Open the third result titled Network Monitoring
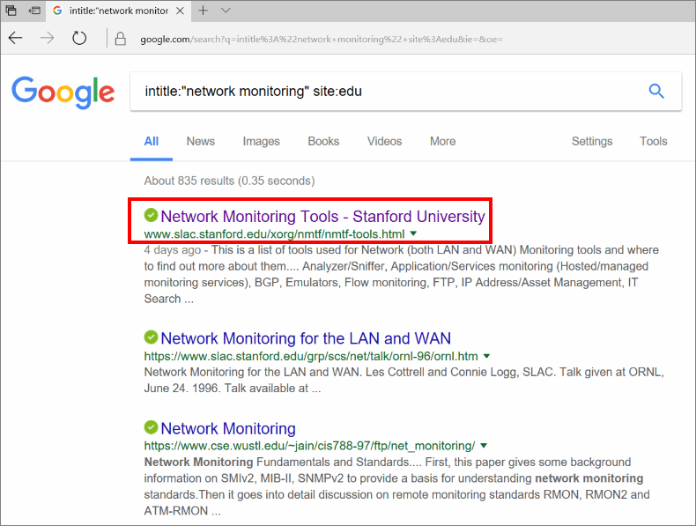The image size is (696, 526). pos(228,428)
